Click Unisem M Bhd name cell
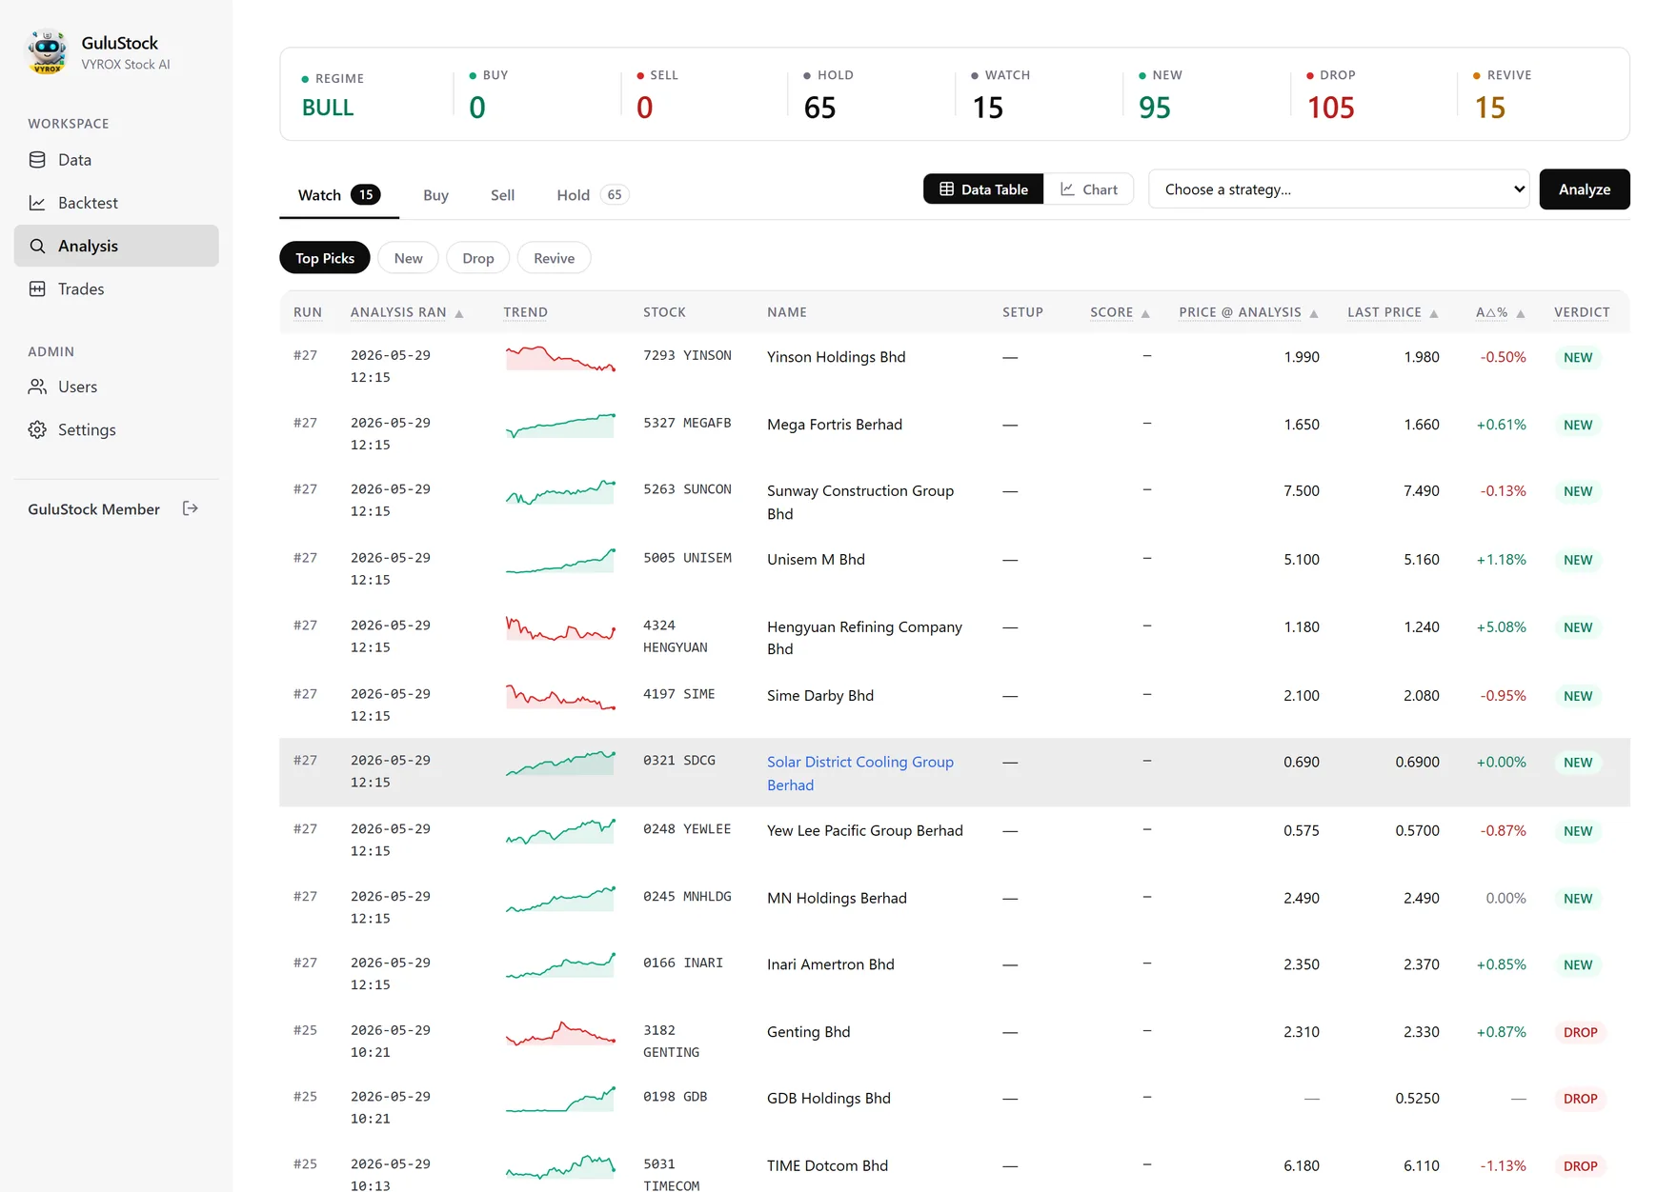The image size is (1677, 1192). coord(816,560)
